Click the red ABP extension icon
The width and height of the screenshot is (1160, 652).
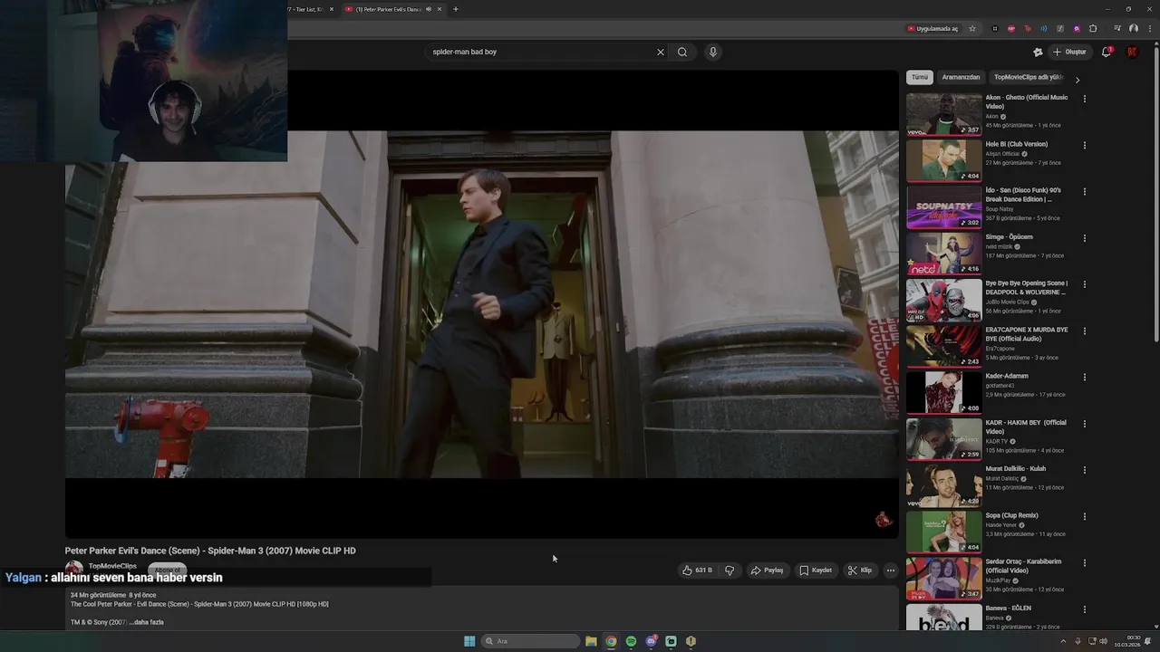1011,28
